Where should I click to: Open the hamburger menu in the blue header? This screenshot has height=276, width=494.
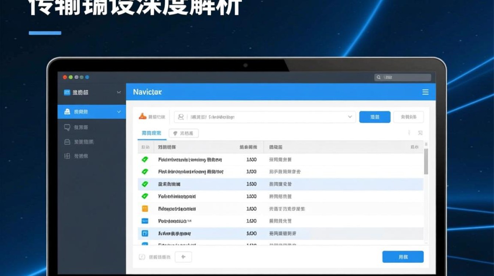tap(425, 92)
